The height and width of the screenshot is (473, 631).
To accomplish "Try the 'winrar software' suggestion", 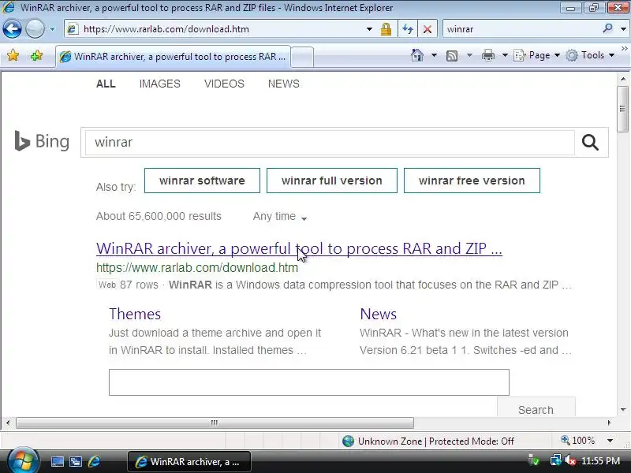I will pyautogui.click(x=202, y=181).
